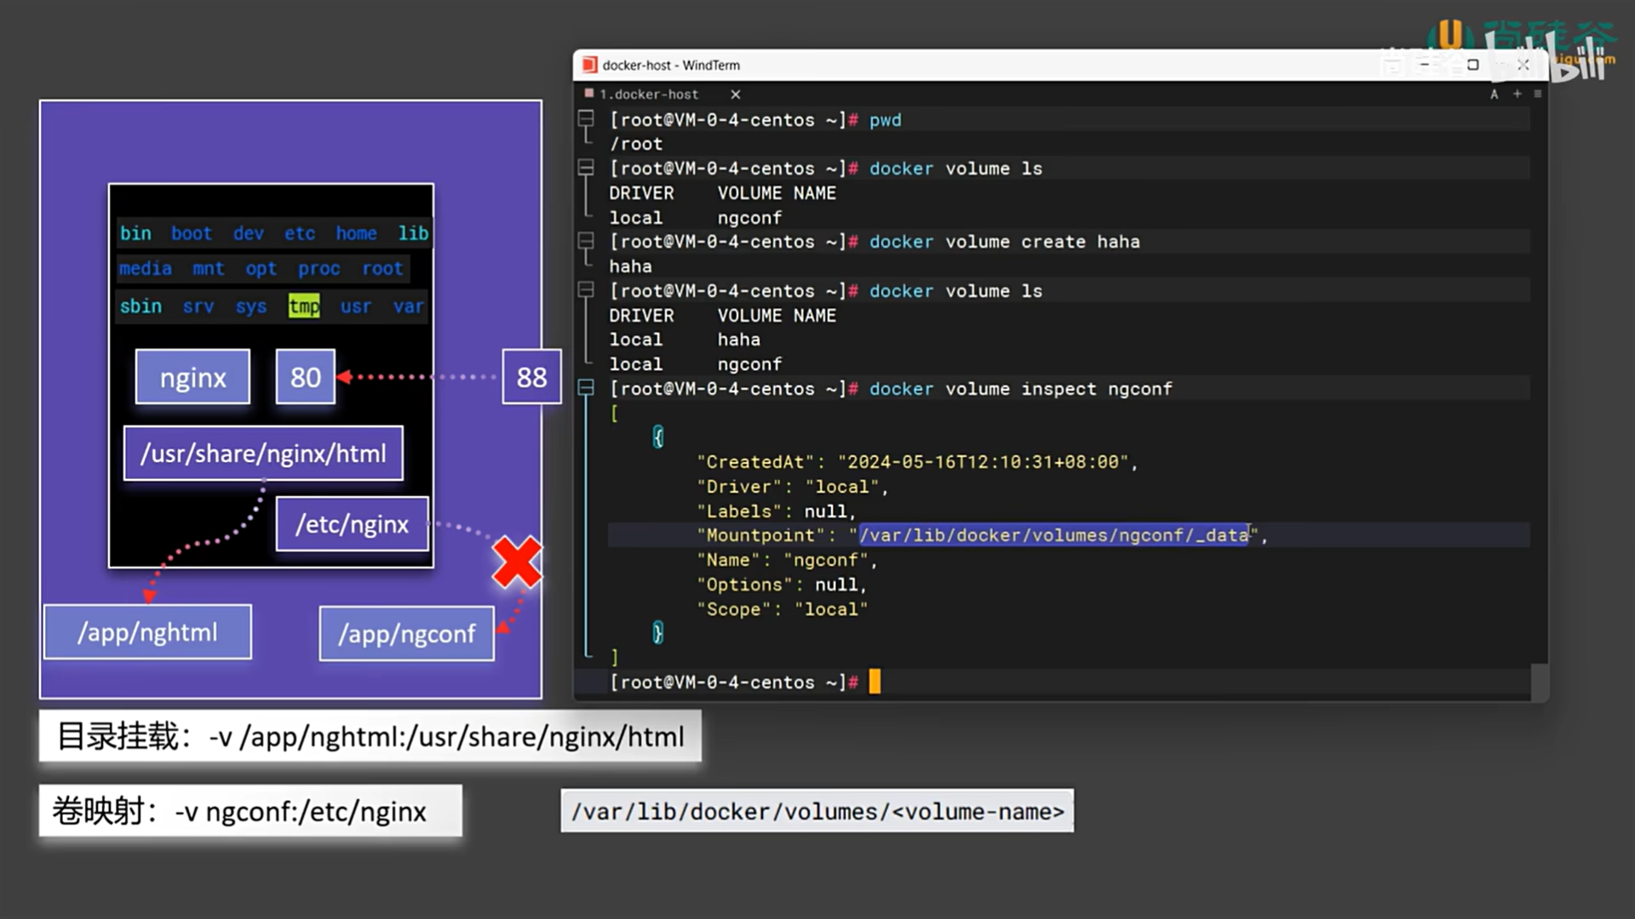
Task: Collapse the docker volume create haha block
Action: [586, 241]
